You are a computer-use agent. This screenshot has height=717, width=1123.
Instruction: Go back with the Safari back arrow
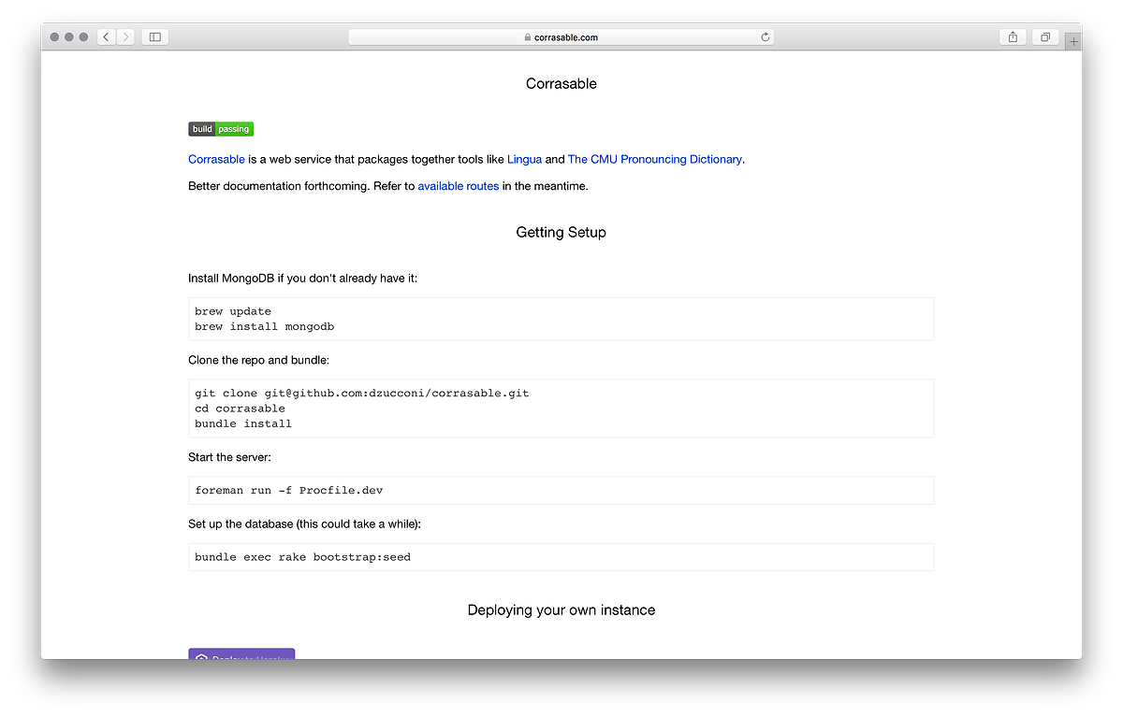[106, 36]
